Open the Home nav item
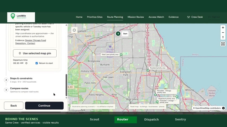Viewport: 227px width, 127px height. [79, 17]
